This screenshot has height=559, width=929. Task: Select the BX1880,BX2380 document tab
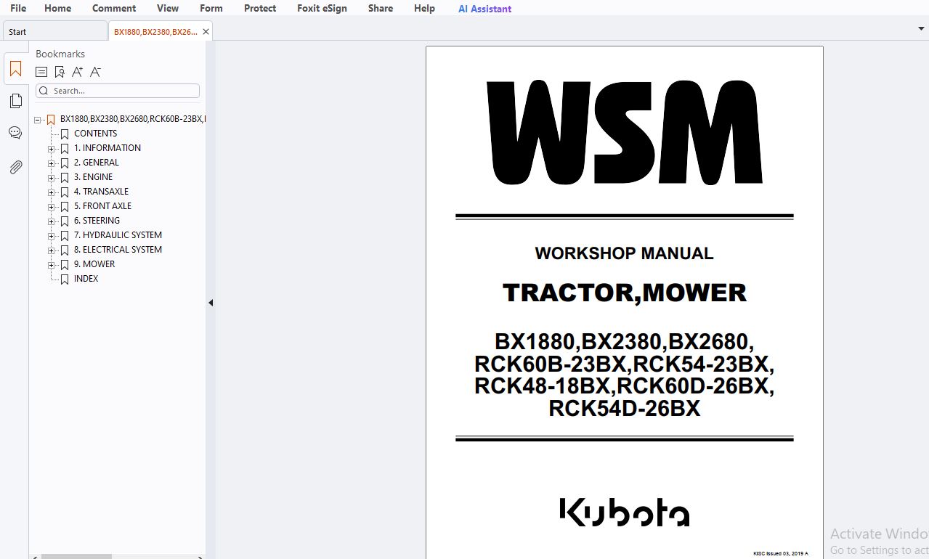point(155,31)
